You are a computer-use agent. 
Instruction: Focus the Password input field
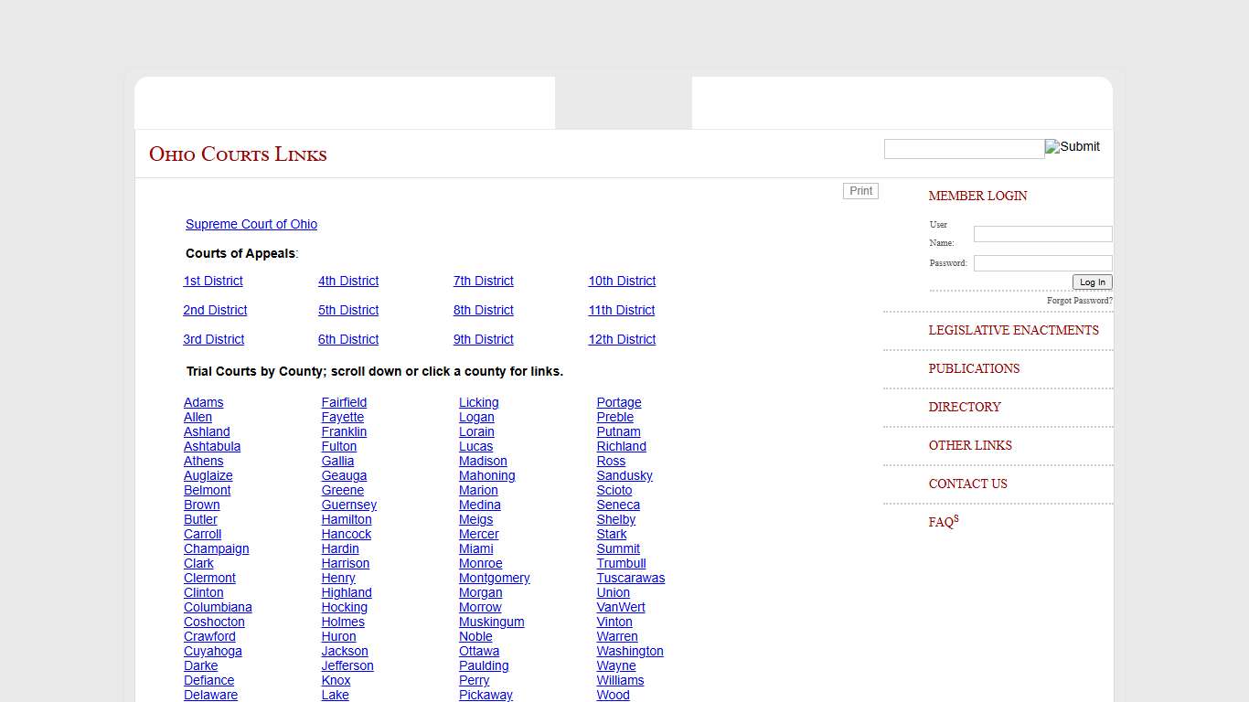(x=1042, y=263)
